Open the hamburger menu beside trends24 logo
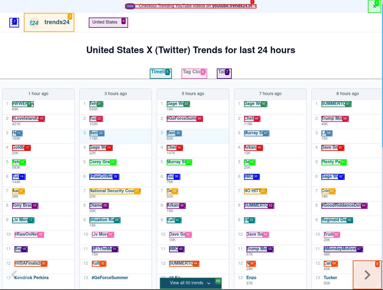Screen dimensions: 383x290 click(x=14, y=22)
